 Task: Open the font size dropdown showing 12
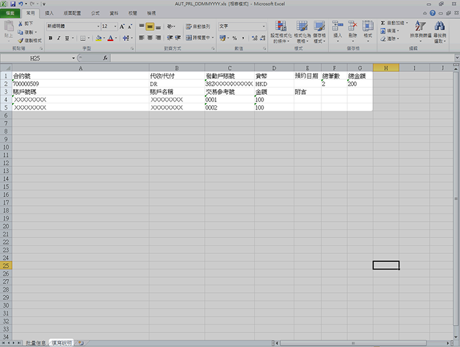click(x=114, y=26)
